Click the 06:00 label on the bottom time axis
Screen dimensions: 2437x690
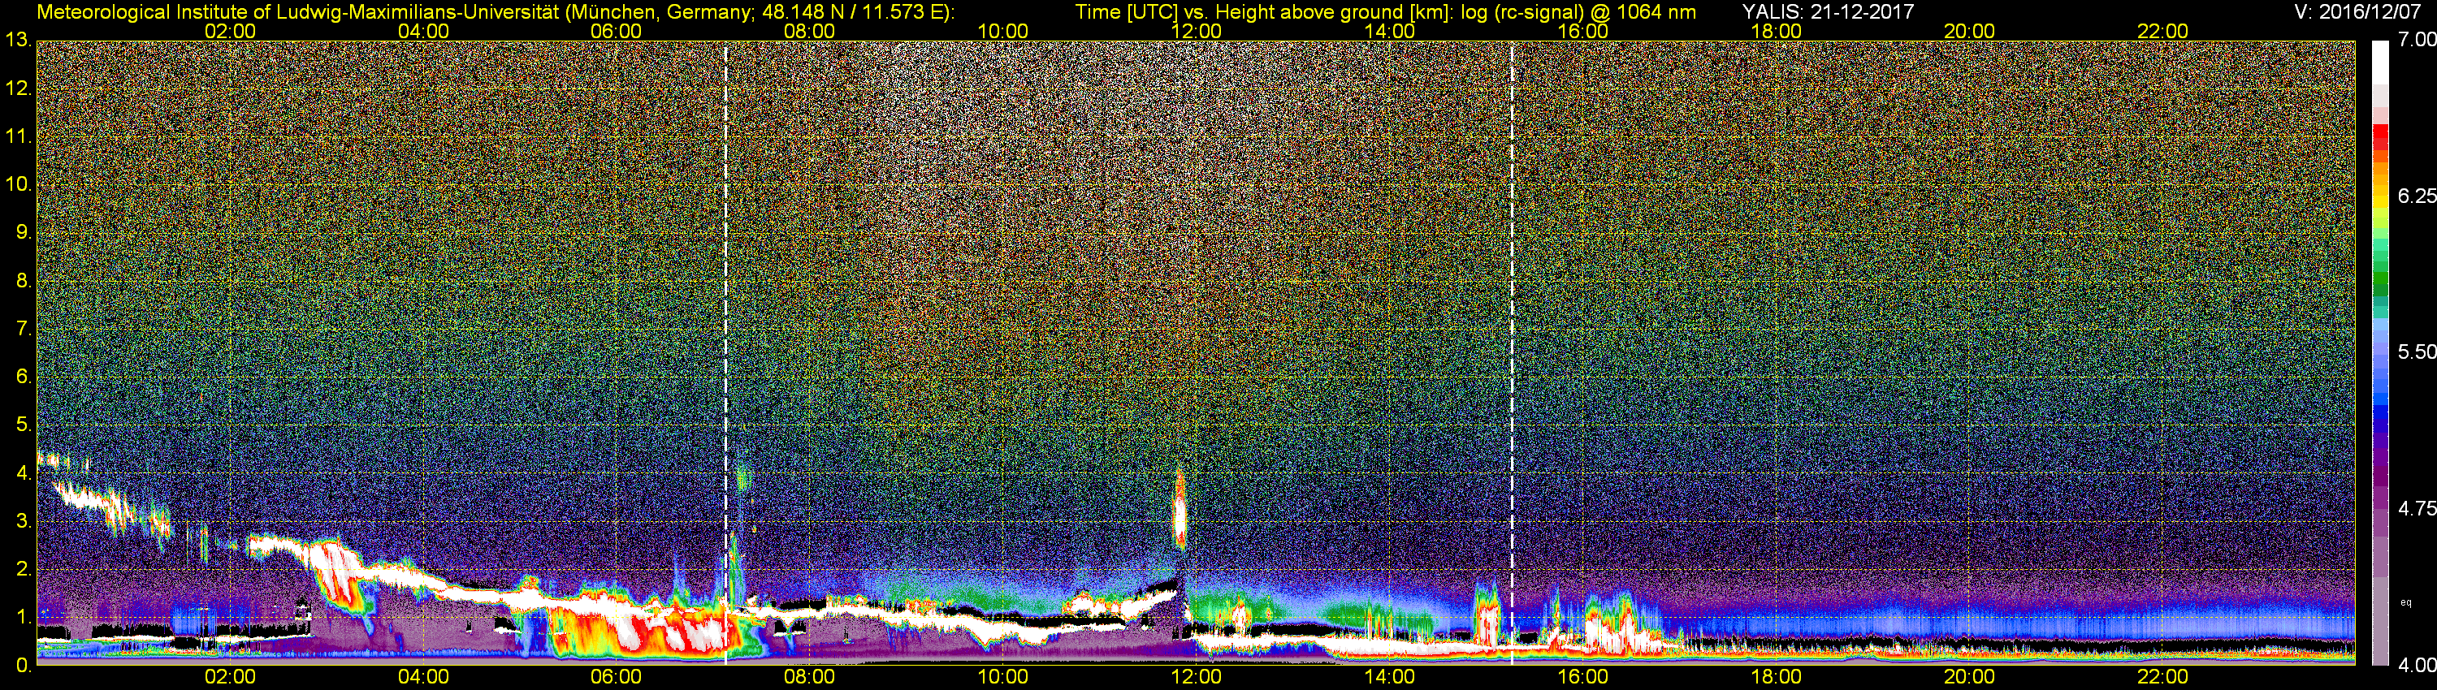coord(616,677)
